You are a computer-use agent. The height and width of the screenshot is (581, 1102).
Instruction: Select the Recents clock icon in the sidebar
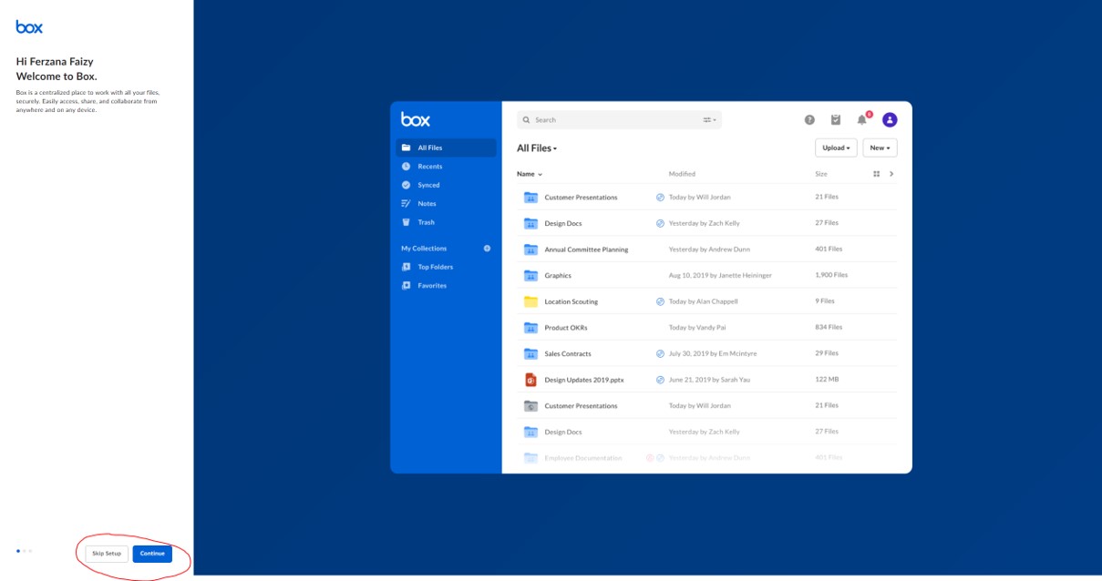click(x=407, y=167)
